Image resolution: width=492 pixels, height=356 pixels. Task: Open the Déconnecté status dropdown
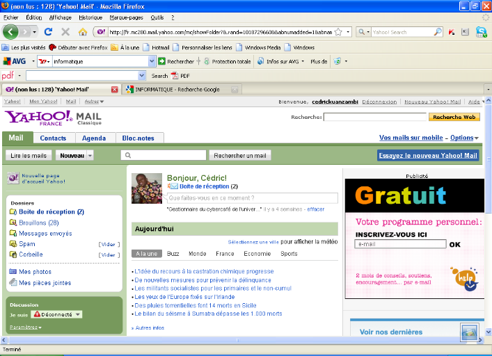tap(78, 314)
